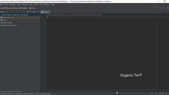Open the Navigate menu
This screenshot has height=95, width=169.
coord(12,4)
